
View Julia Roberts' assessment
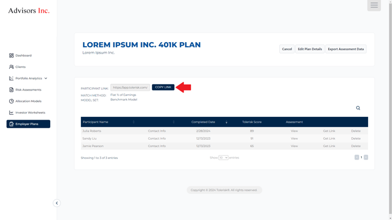[x=294, y=131]
